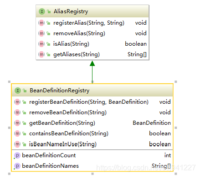Image resolution: width=200 pixels, height=176 pixels.
Task: Select the isBeanNameInUse(String) method
Action: pyautogui.click(x=63, y=144)
